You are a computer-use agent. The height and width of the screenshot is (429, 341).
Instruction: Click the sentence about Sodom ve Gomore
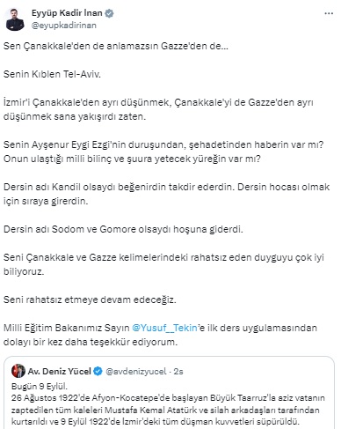click(123, 229)
